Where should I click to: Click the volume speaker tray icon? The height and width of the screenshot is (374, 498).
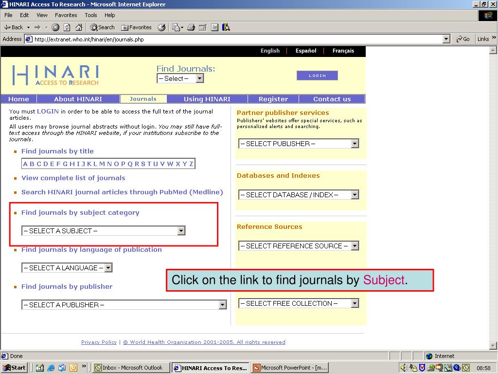(404, 368)
